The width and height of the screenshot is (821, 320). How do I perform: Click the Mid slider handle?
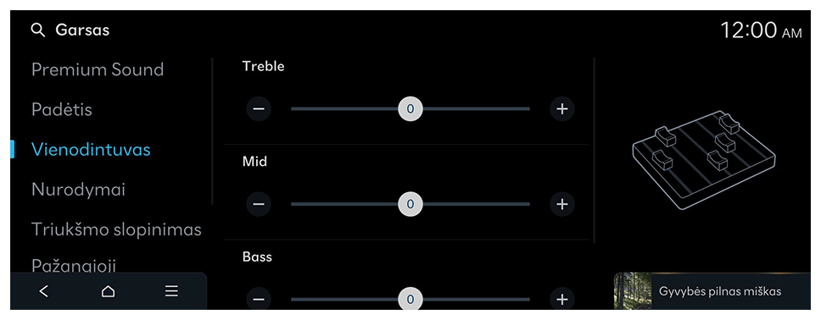pyautogui.click(x=410, y=203)
